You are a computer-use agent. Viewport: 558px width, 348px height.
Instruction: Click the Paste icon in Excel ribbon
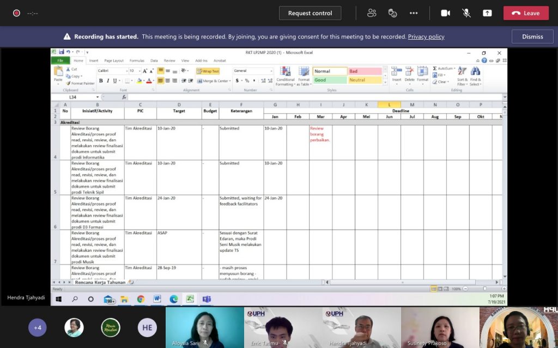(58, 73)
